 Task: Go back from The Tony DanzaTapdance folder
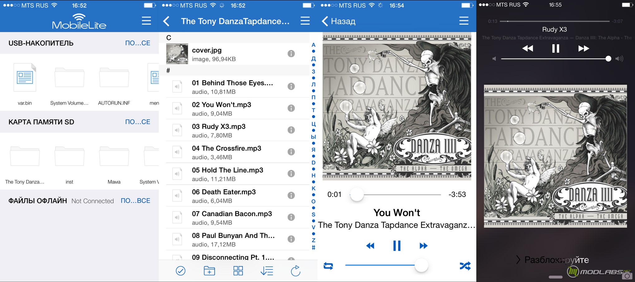[166, 21]
